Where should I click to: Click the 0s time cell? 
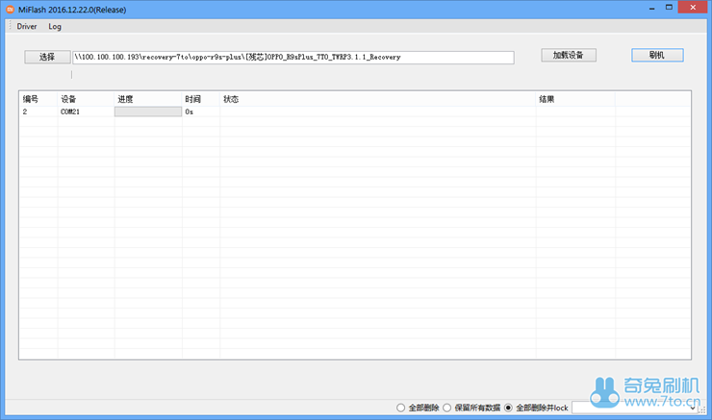click(201, 111)
